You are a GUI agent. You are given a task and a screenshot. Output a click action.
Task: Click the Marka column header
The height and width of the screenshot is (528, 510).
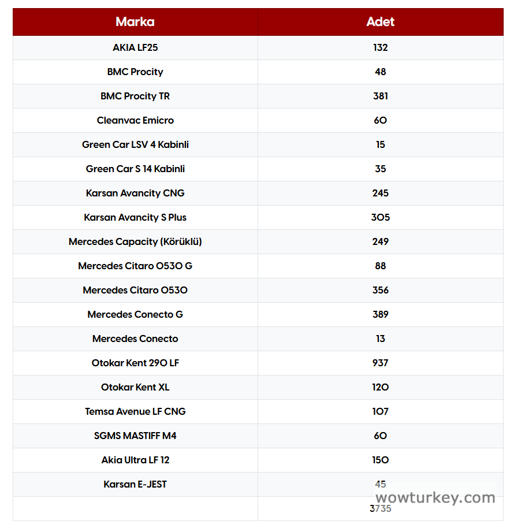pos(135,22)
